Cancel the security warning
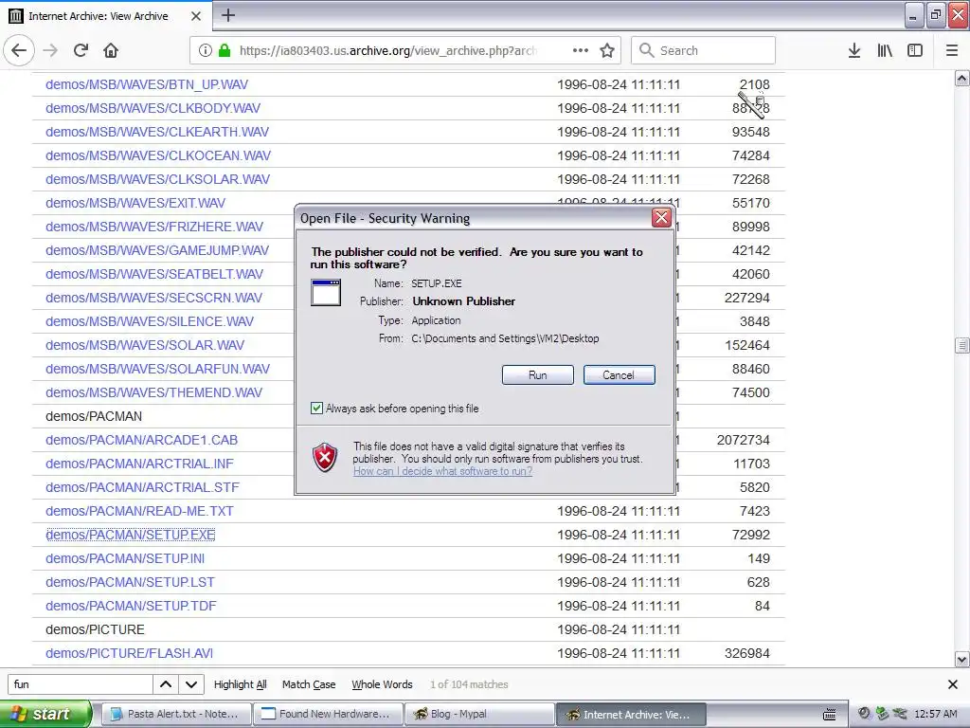The image size is (970, 728). 619,375
